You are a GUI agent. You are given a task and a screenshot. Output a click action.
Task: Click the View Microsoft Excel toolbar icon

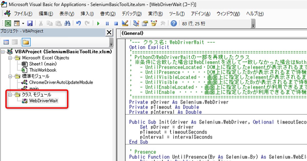coord(8,24)
